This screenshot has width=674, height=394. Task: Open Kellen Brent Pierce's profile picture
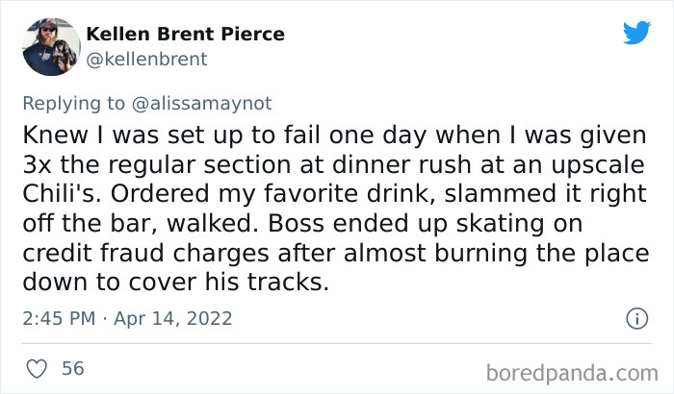(50, 46)
